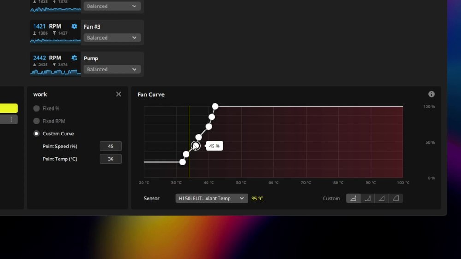The image size is (461, 259).
Task: Click the 35 °C sensor temperature value
Action: point(257,199)
